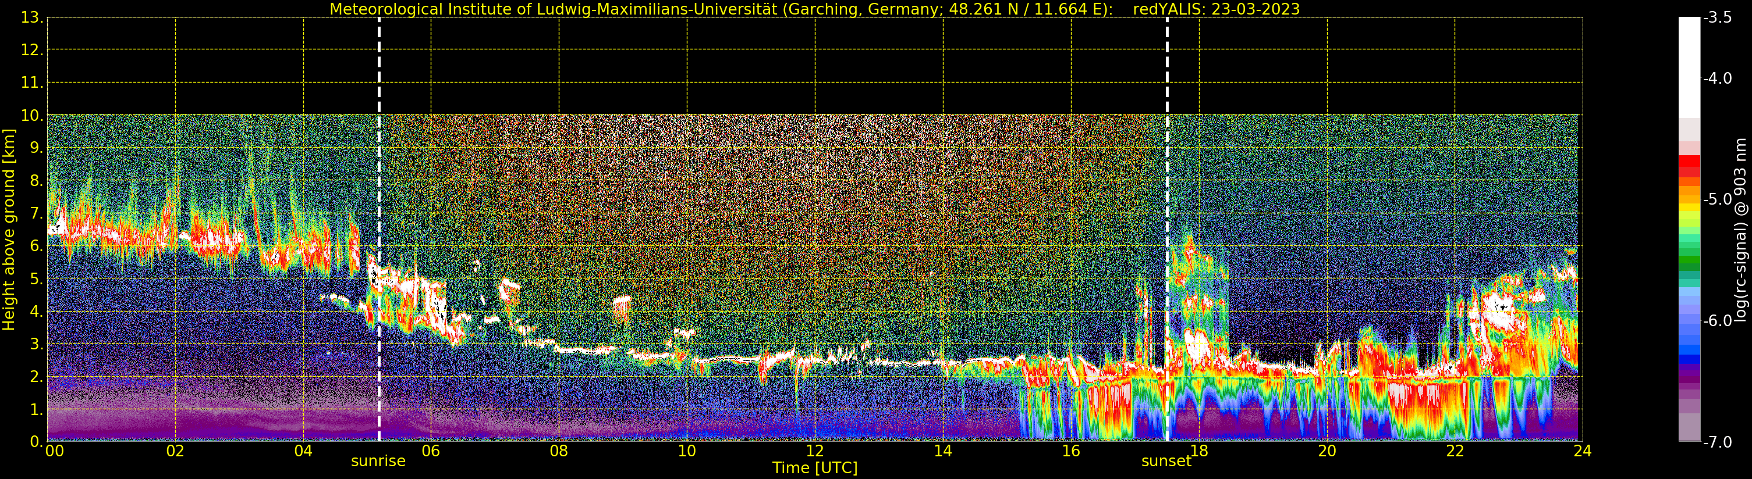Viewport: 1752px width, 479px height.
Task: Click the x-axis tick label '06'
Action: pyautogui.click(x=431, y=451)
